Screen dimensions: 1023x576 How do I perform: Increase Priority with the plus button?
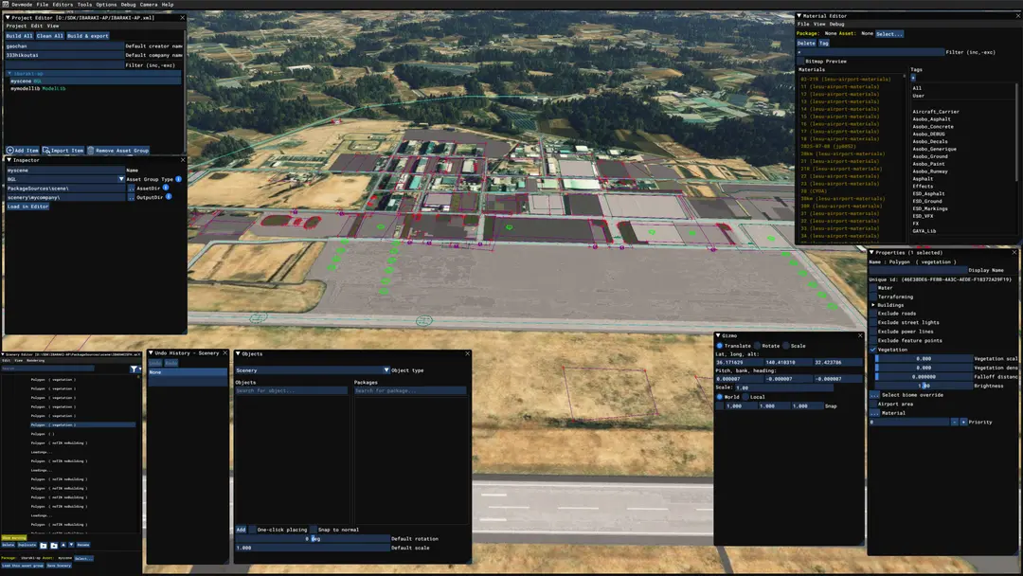pos(963,422)
